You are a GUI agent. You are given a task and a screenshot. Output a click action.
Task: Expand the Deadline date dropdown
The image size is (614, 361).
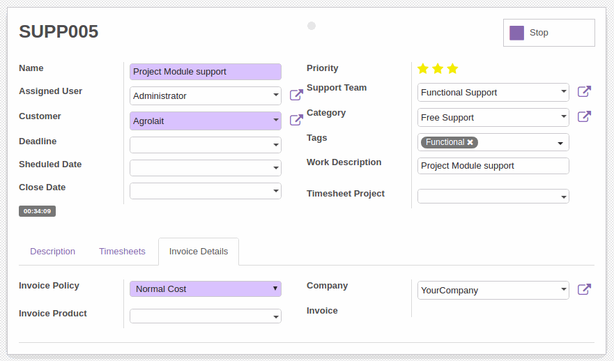point(206,145)
